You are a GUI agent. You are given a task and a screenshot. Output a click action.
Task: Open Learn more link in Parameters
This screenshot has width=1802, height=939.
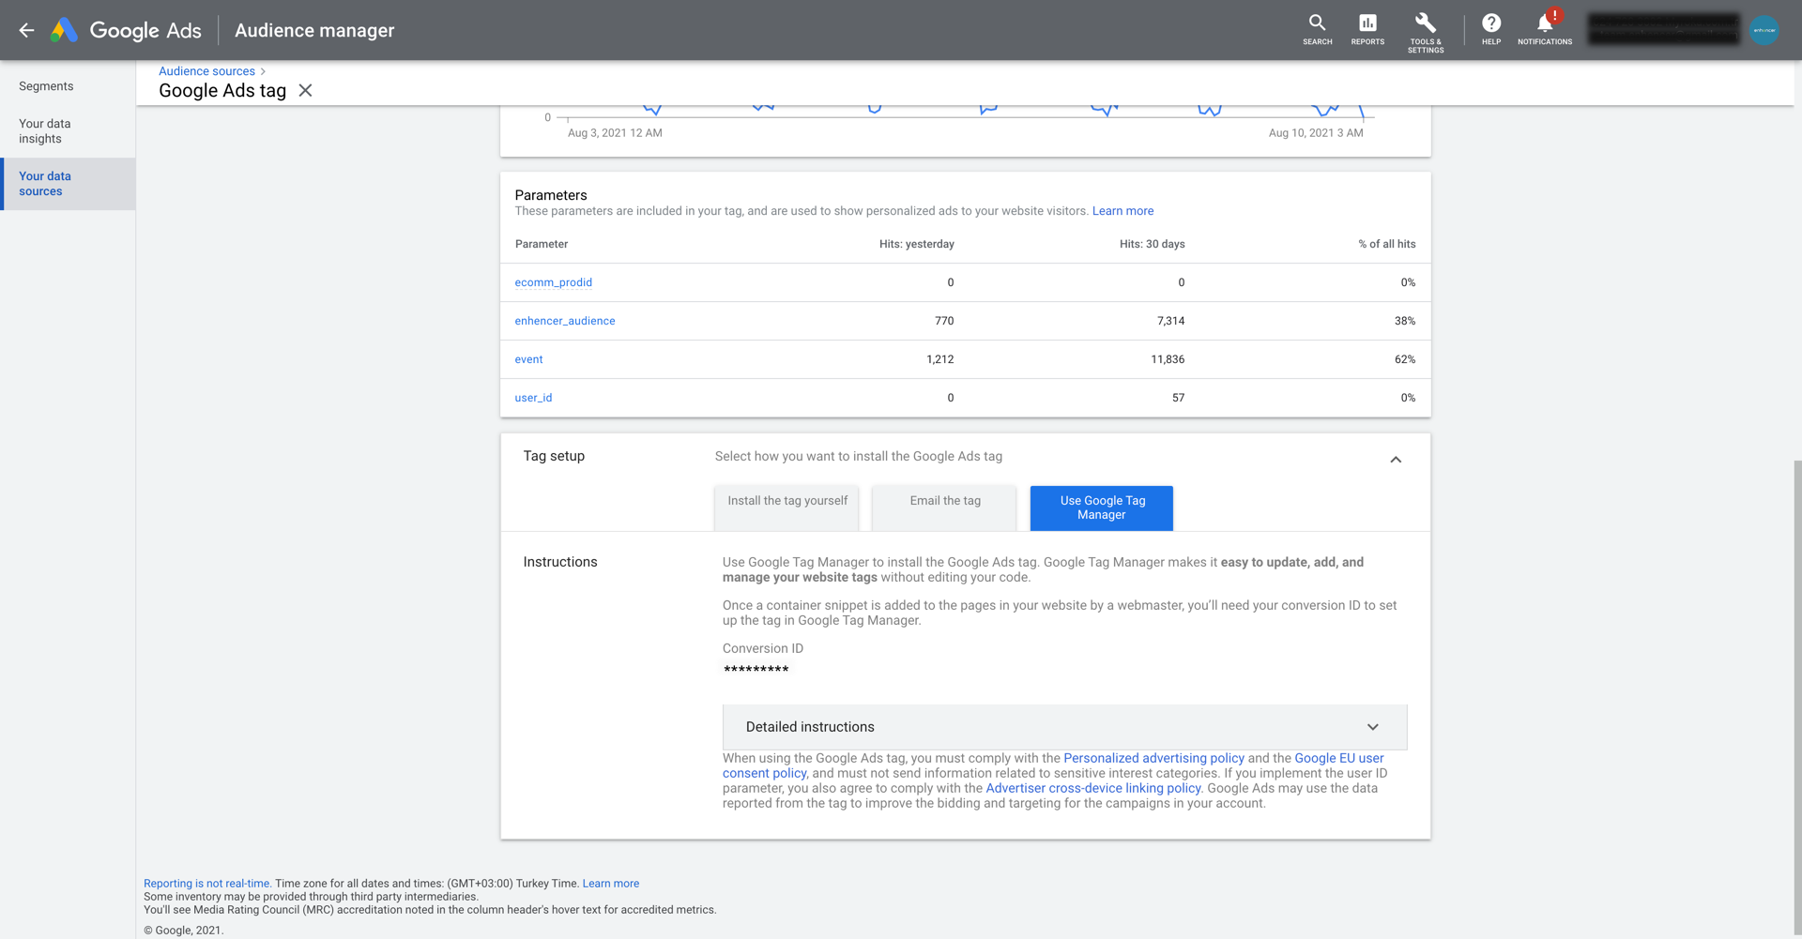[x=1122, y=211]
